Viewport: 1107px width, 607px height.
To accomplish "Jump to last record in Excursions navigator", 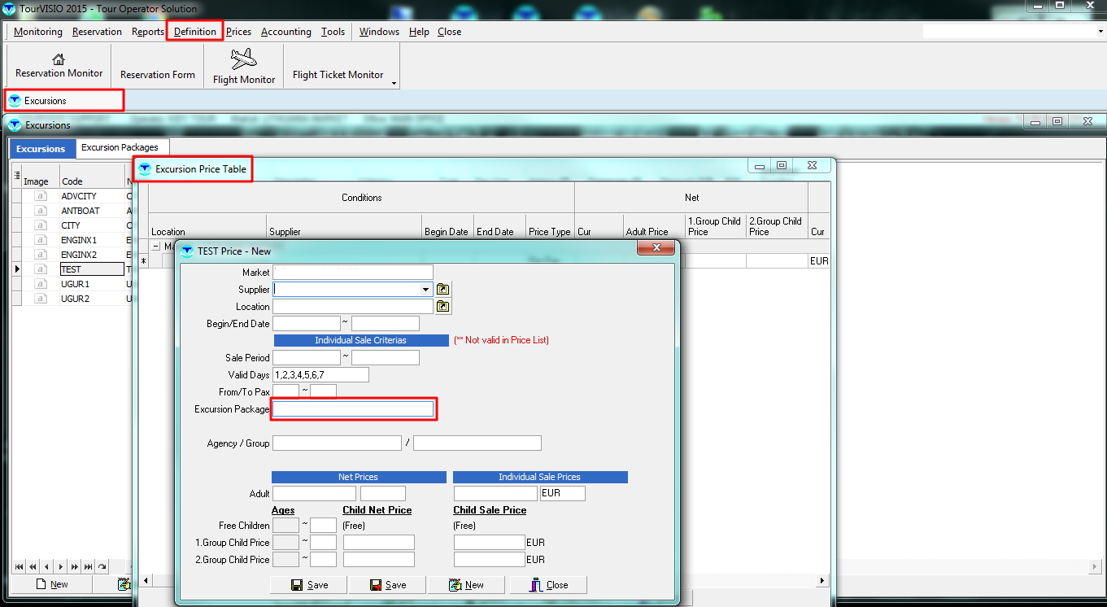I will (x=88, y=567).
